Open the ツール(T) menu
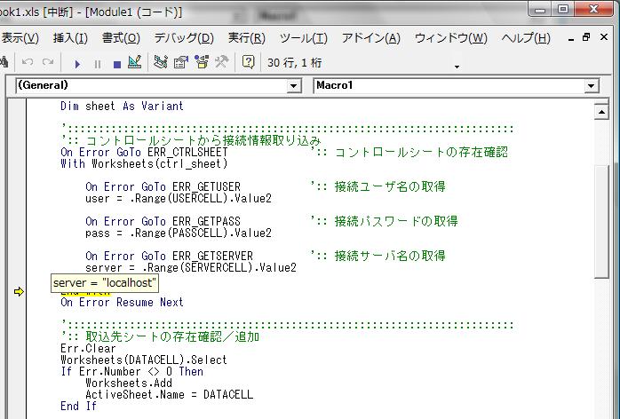620x419 pixels. [303, 38]
